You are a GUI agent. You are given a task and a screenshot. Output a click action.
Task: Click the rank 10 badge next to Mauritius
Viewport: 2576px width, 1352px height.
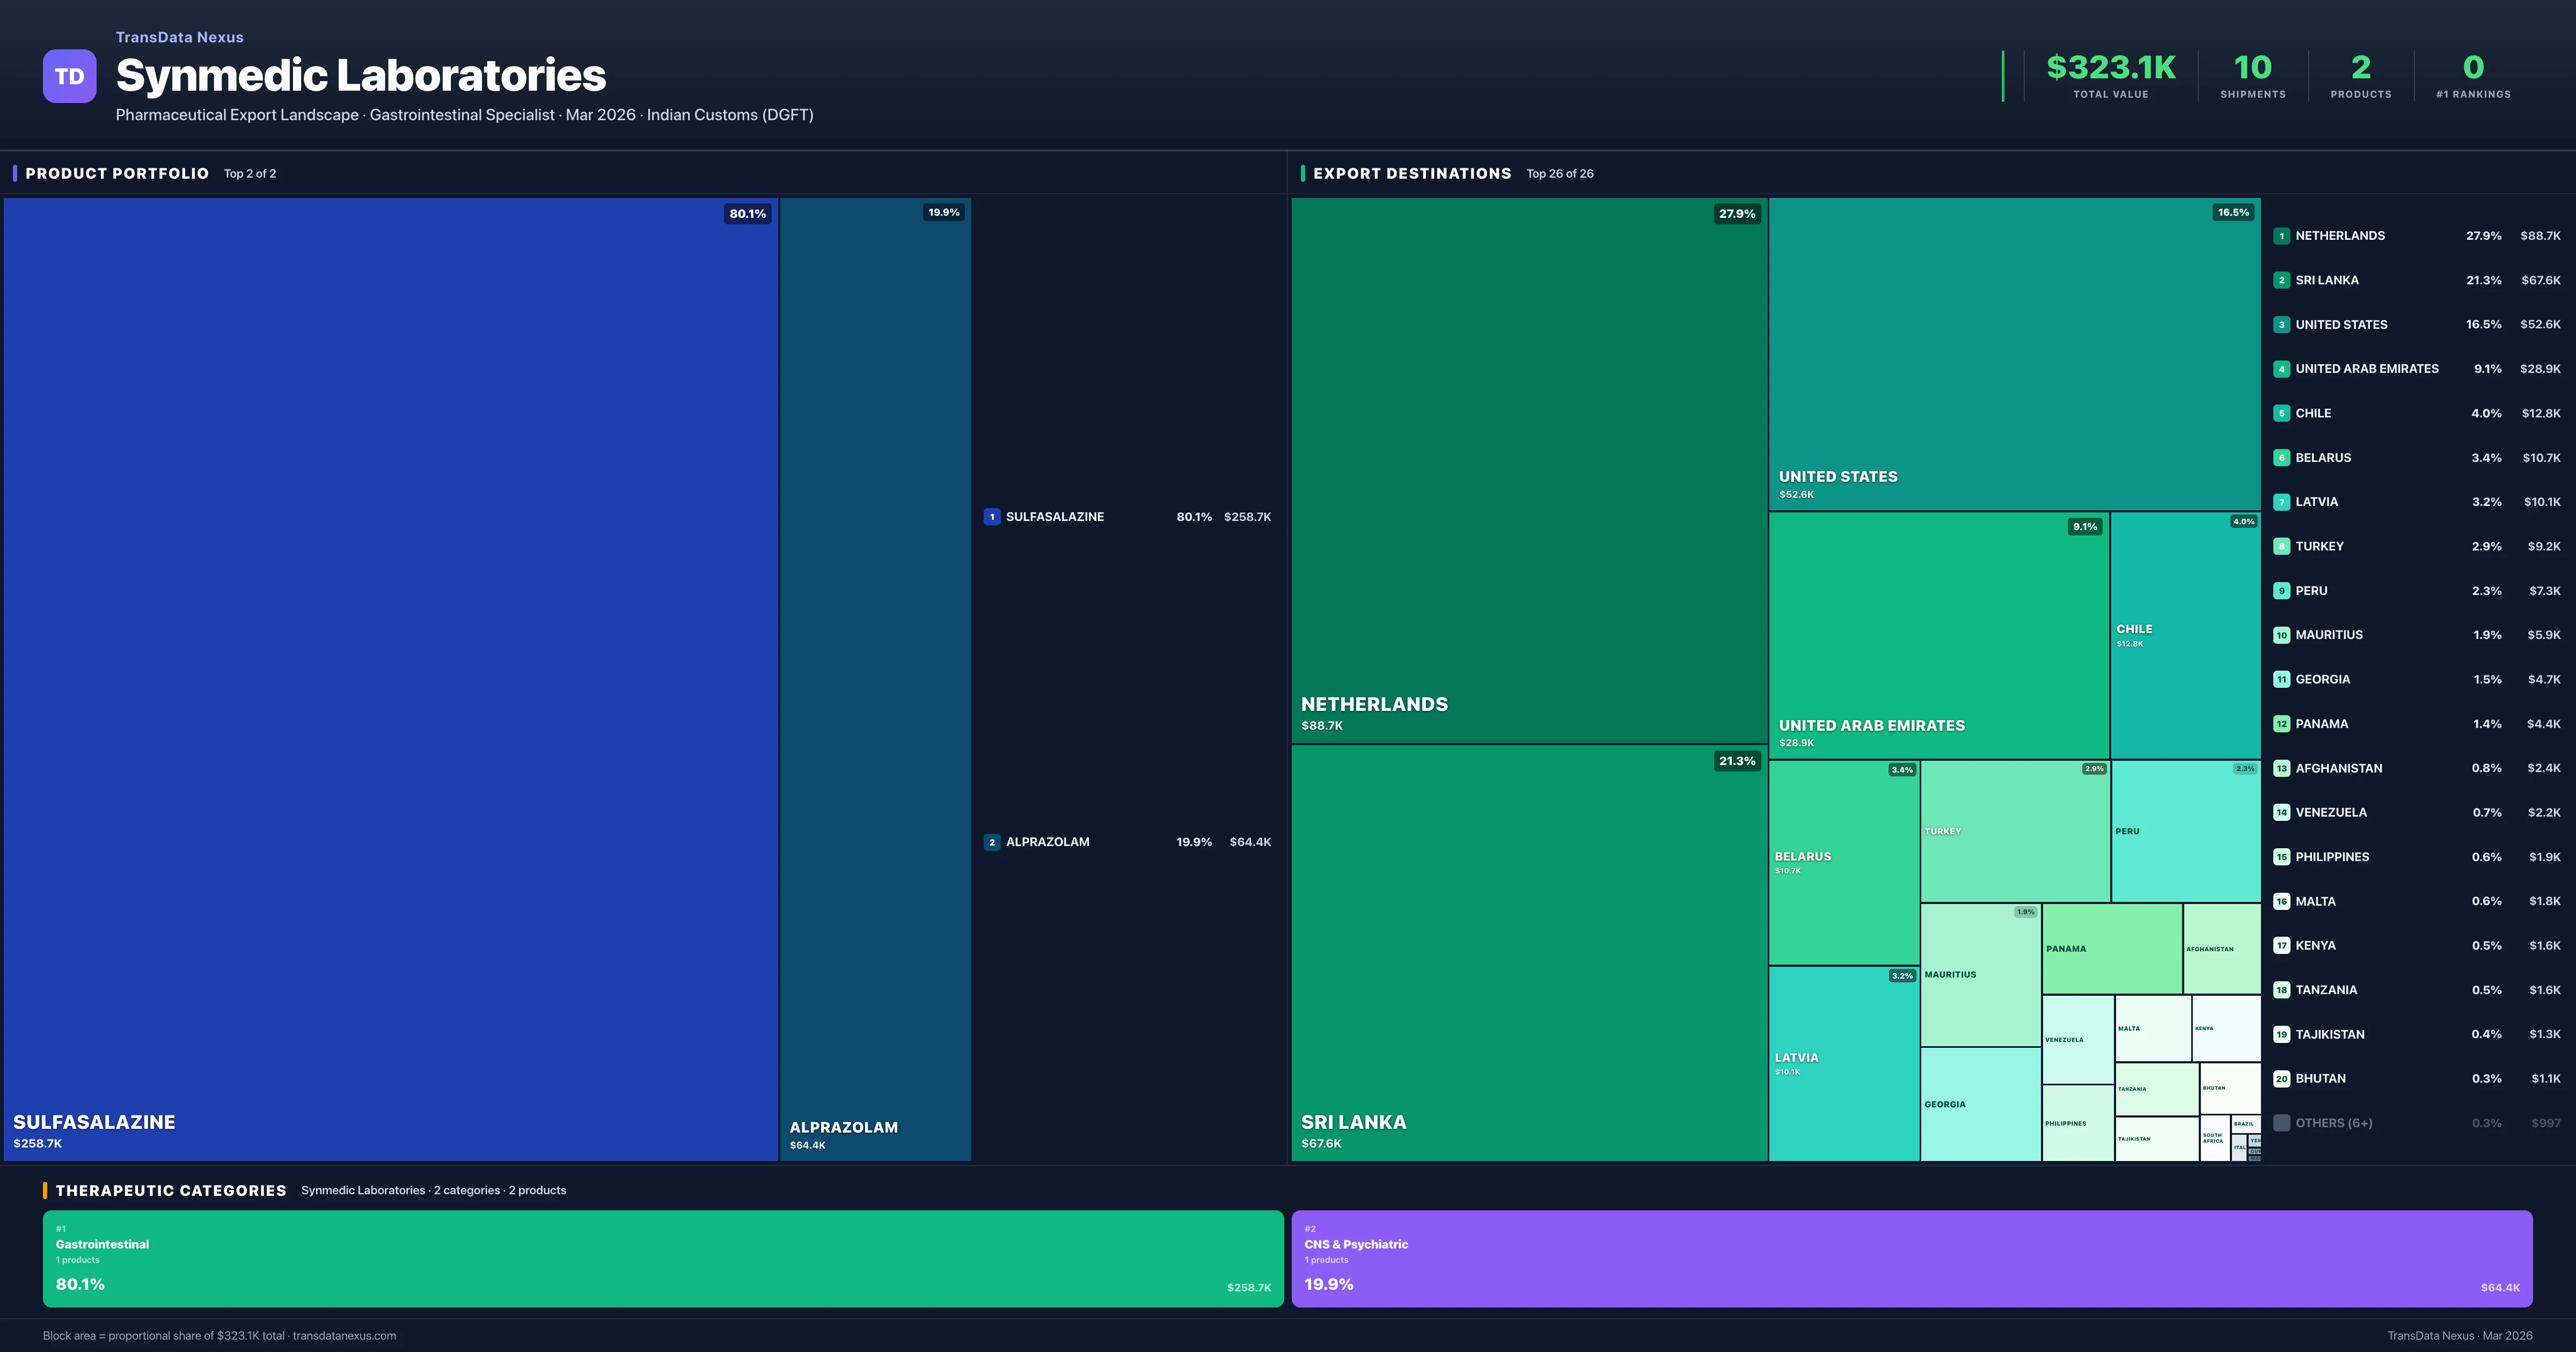(x=2282, y=635)
